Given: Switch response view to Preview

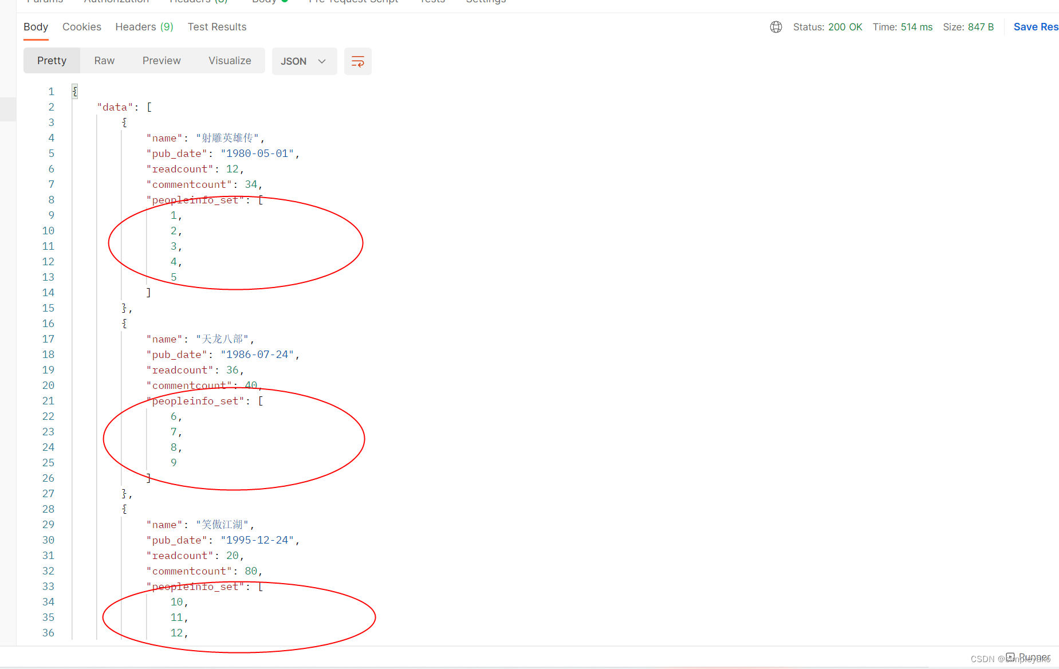Looking at the screenshot, I should [x=161, y=60].
